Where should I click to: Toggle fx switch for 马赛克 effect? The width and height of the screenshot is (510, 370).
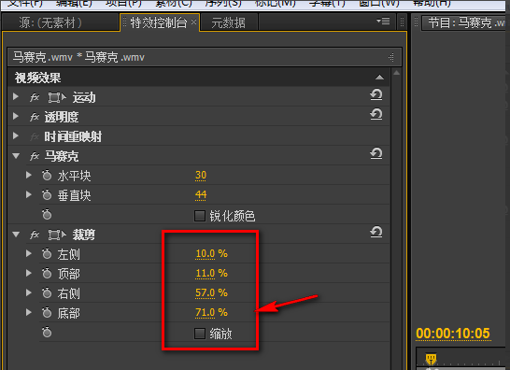tap(35, 156)
